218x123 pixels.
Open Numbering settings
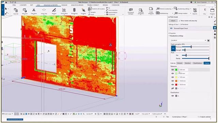[182, 9]
